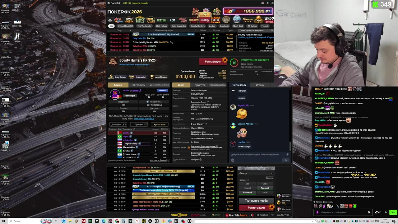This screenshot has height=224, width=398.
Task: Collapse the Фильтр panel chevron
Action: (272, 173)
